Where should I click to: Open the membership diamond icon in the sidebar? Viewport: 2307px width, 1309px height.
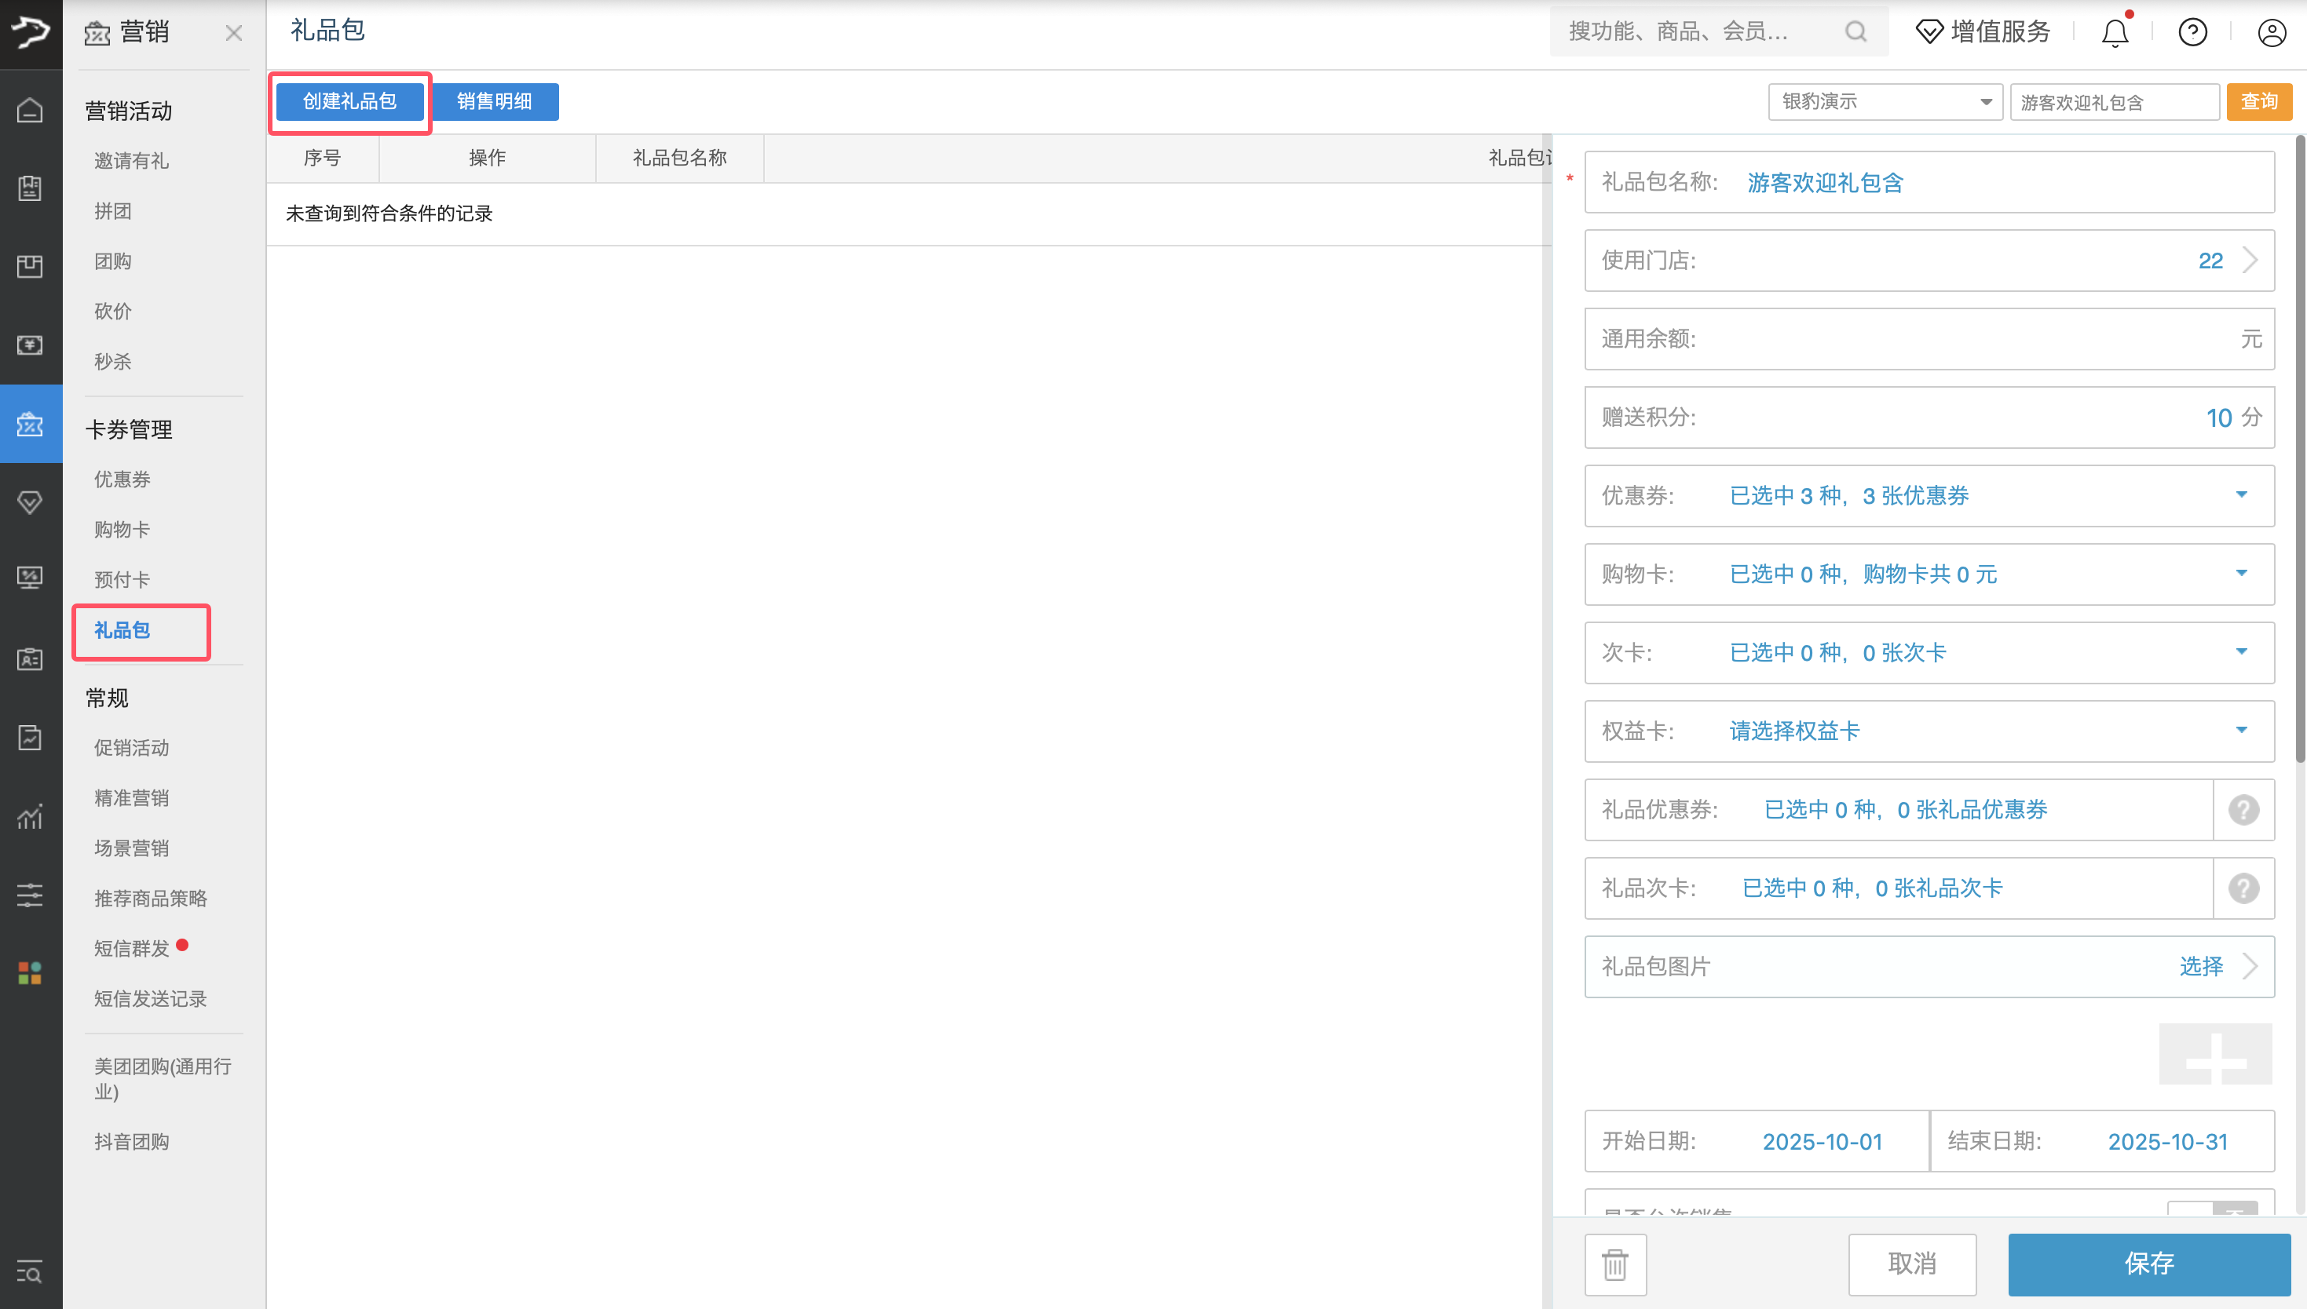30,501
